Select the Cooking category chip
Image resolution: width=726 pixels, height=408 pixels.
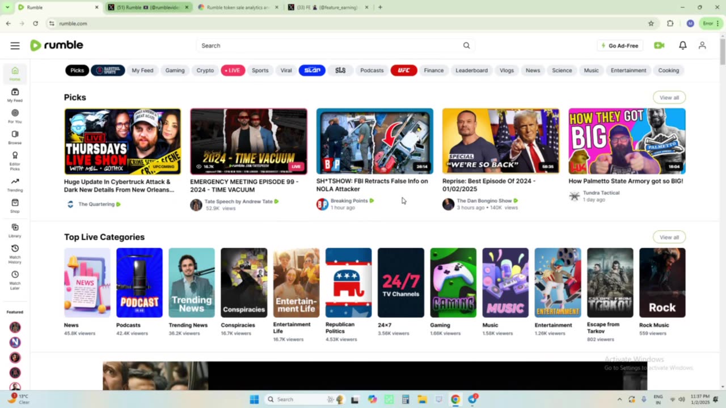(668, 70)
